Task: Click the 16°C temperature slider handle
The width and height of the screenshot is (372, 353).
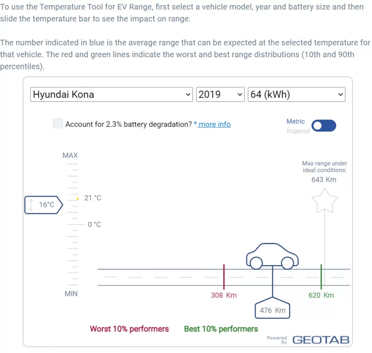Action: coord(43,205)
